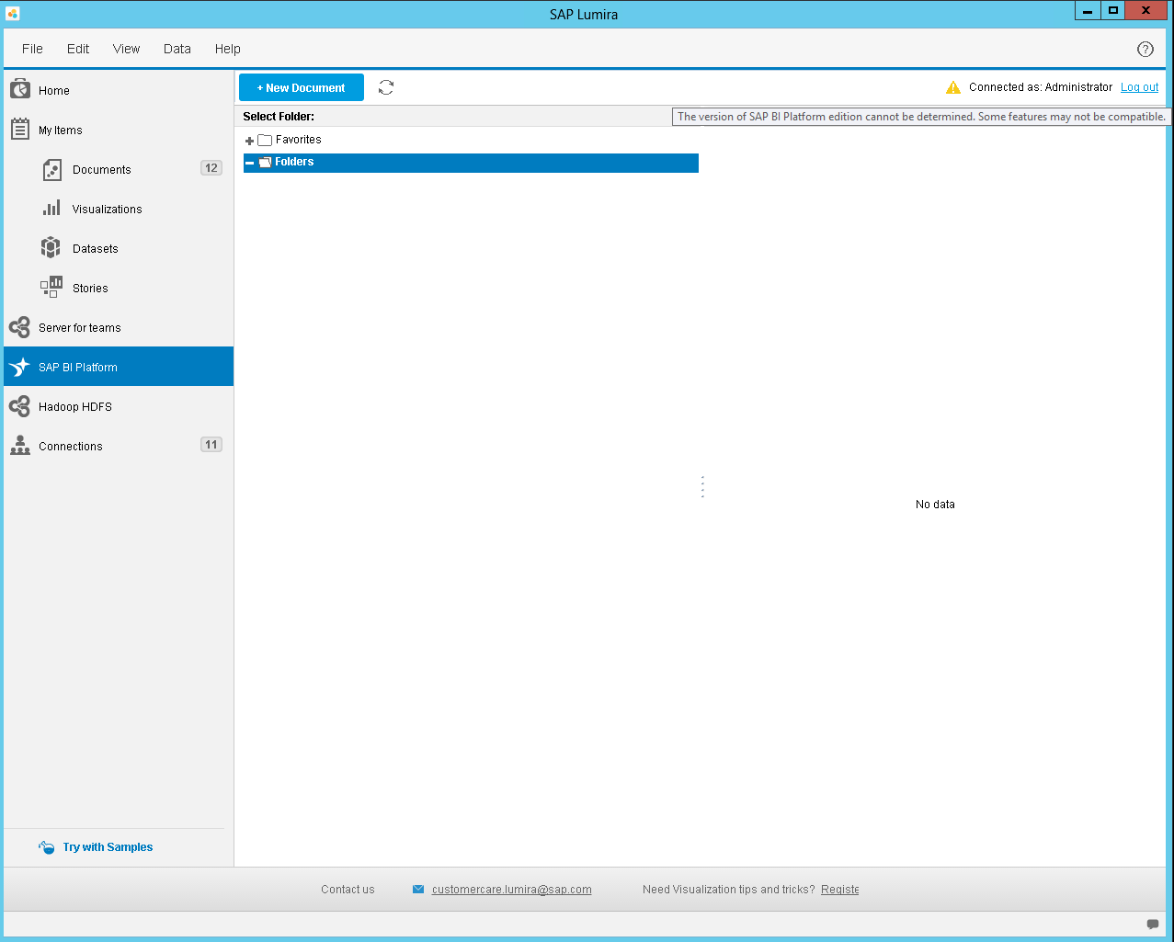Click the 'No data' message

[x=935, y=505]
